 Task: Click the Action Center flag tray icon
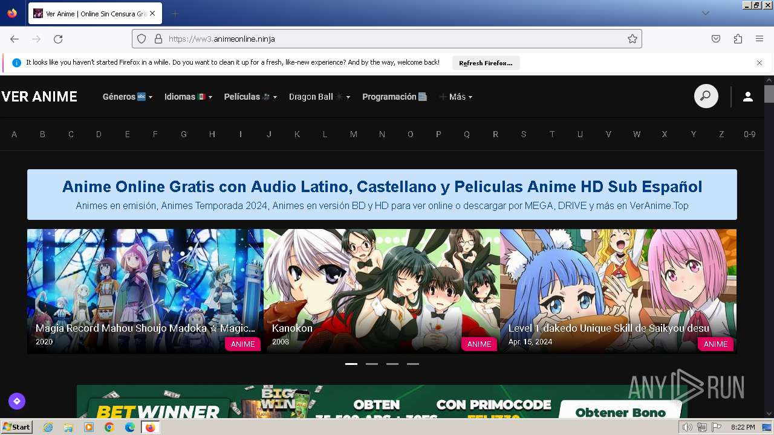[x=717, y=427]
